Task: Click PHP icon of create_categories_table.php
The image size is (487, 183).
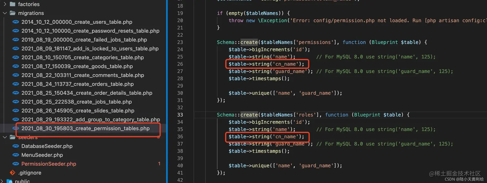Action: (15, 57)
